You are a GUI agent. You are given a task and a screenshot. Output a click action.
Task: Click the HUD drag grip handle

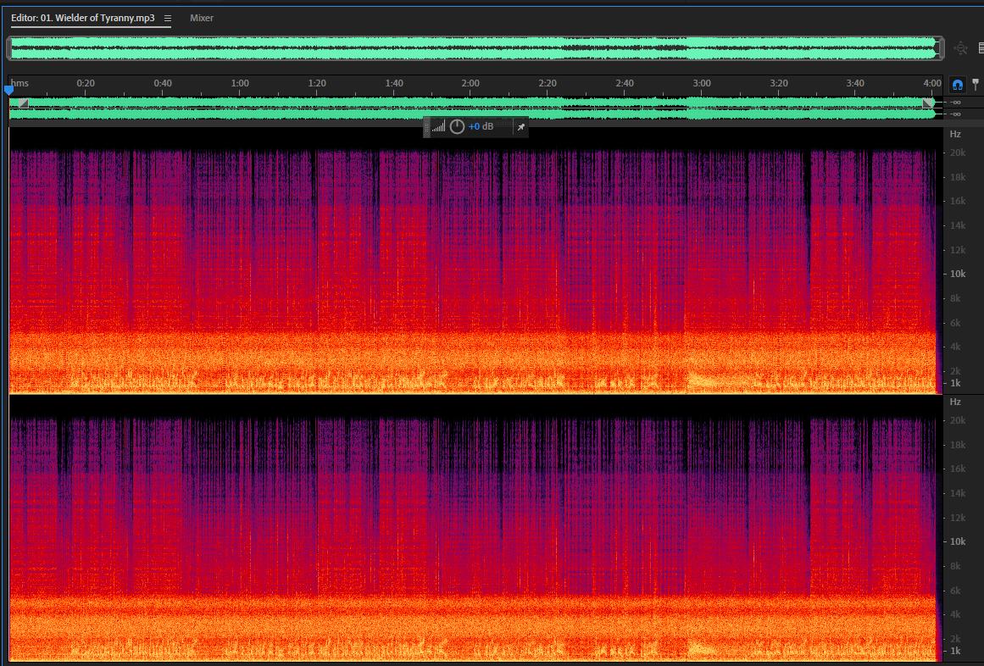(x=426, y=127)
